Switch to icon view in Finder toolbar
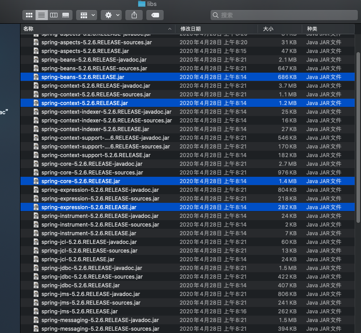This screenshot has width=361, height=333. click(29, 15)
